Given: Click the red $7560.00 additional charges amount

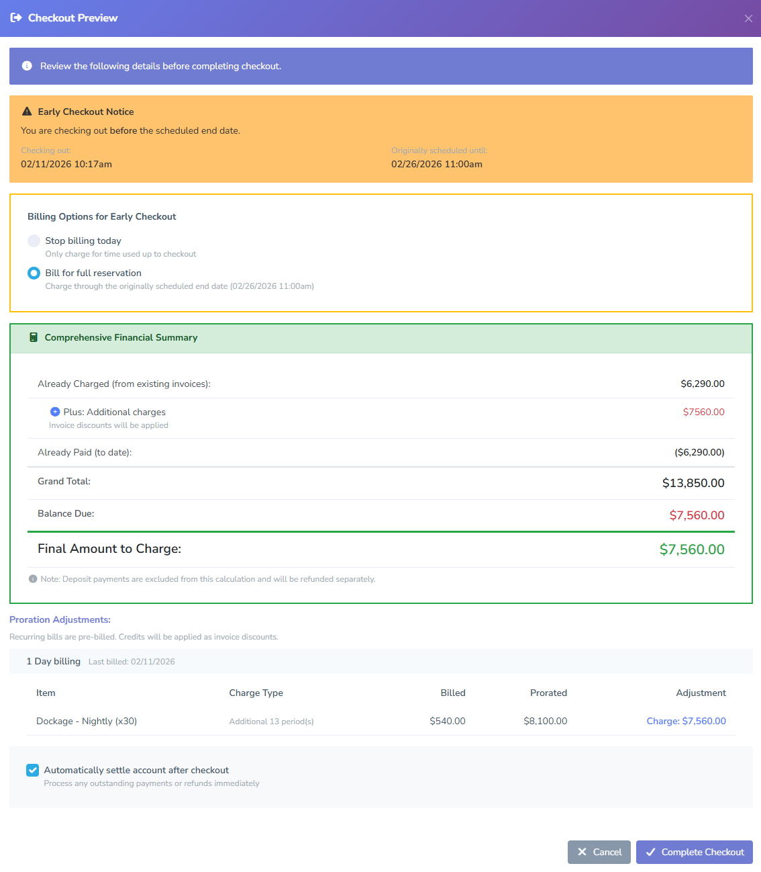Looking at the screenshot, I should pyautogui.click(x=703, y=412).
